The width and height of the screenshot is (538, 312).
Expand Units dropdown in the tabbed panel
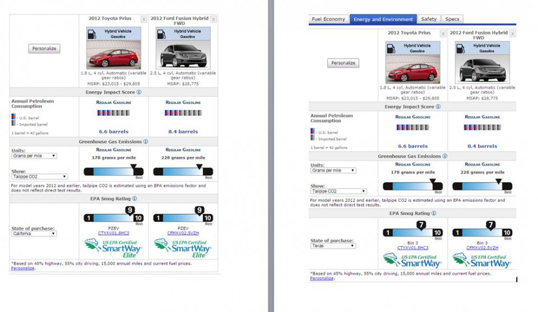coord(333,171)
